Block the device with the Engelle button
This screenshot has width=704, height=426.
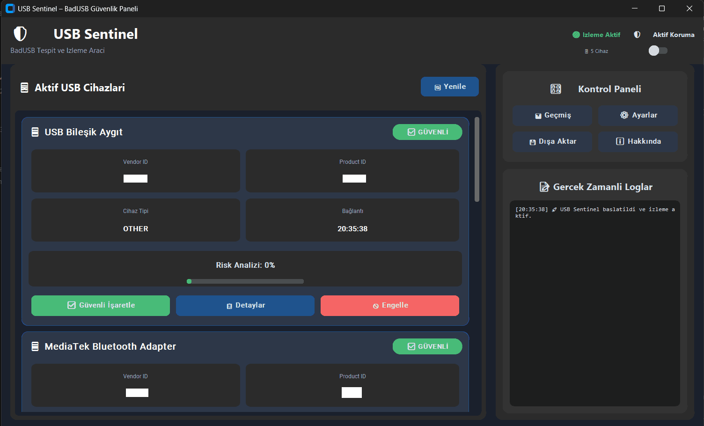(390, 306)
